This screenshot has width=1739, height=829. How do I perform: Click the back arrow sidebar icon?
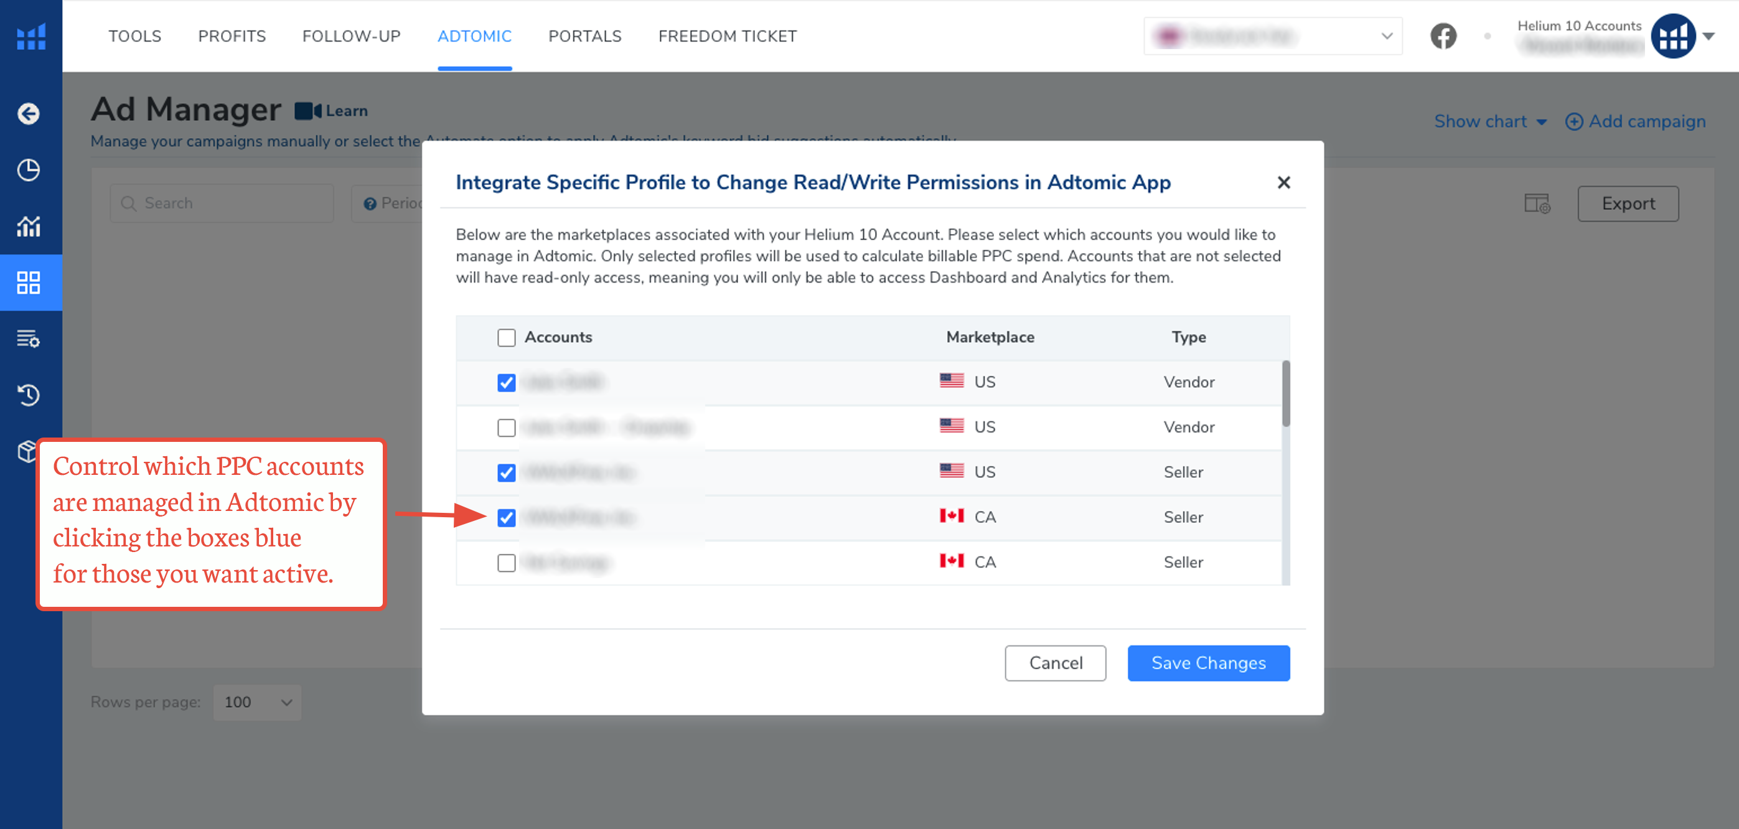point(29,113)
